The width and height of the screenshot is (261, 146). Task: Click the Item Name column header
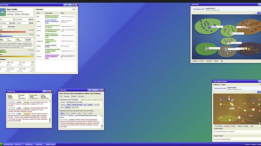click(49, 13)
